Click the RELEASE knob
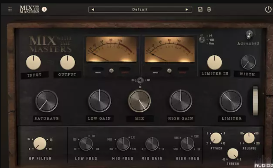The width and height of the screenshot is (273, 168). [249, 138]
